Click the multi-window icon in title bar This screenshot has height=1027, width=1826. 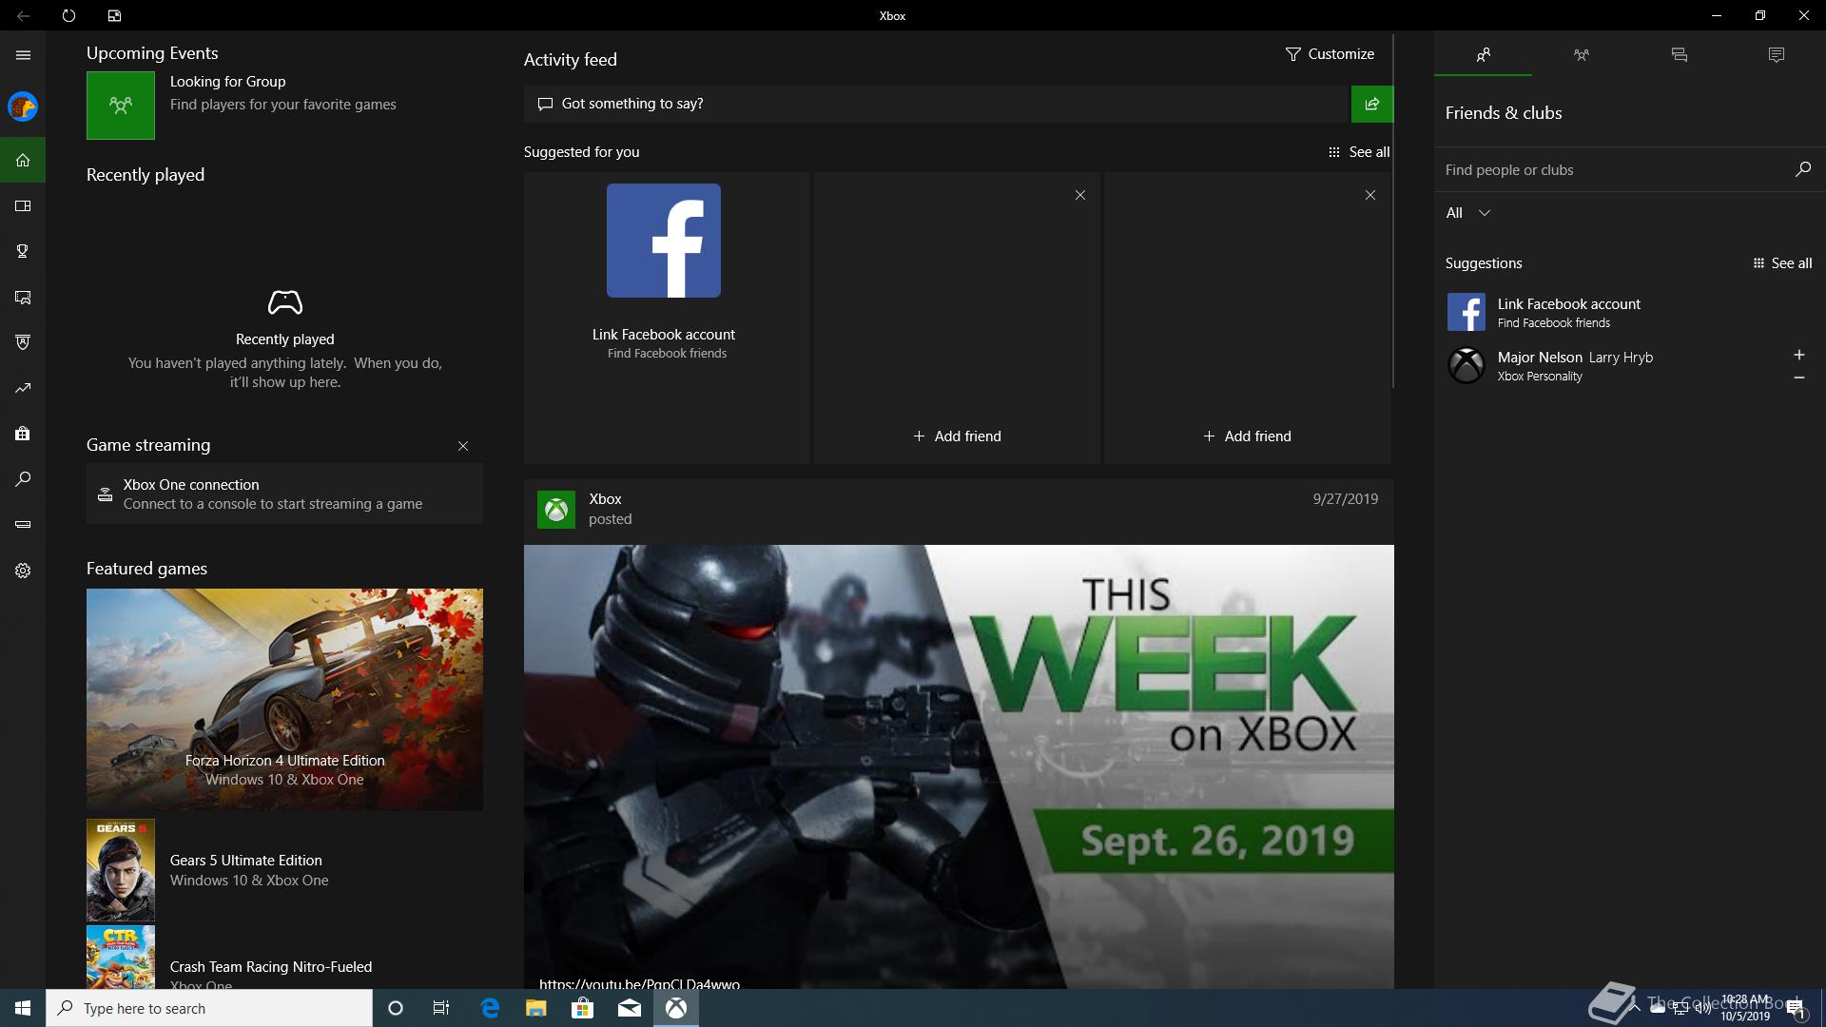[114, 15]
